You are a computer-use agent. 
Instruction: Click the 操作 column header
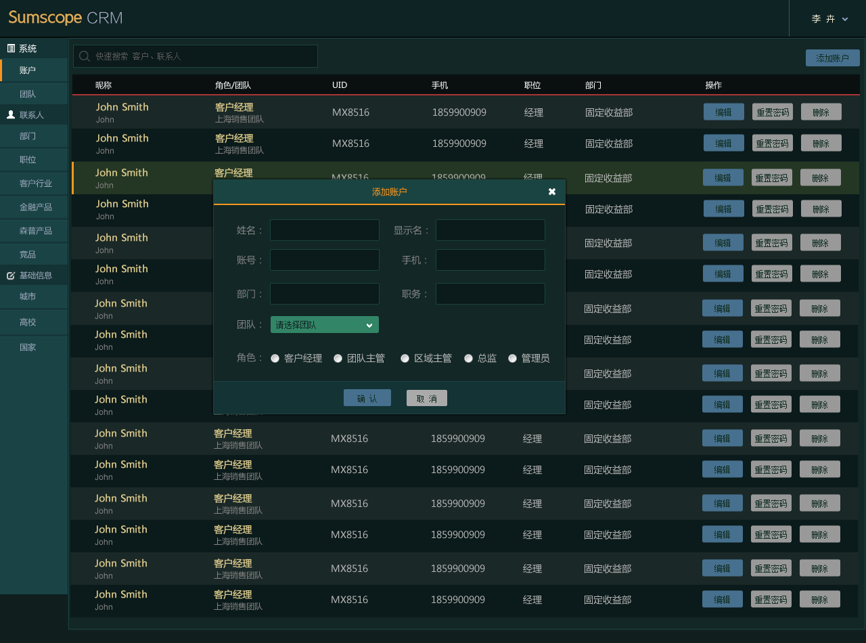click(714, 85)
